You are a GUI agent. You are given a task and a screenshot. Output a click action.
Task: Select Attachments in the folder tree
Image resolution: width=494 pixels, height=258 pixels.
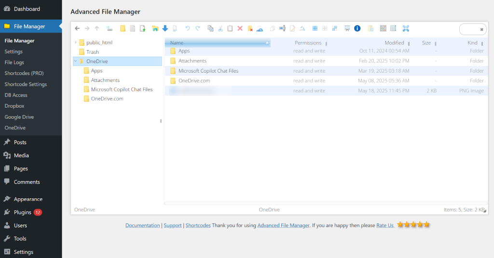point(105,80)
